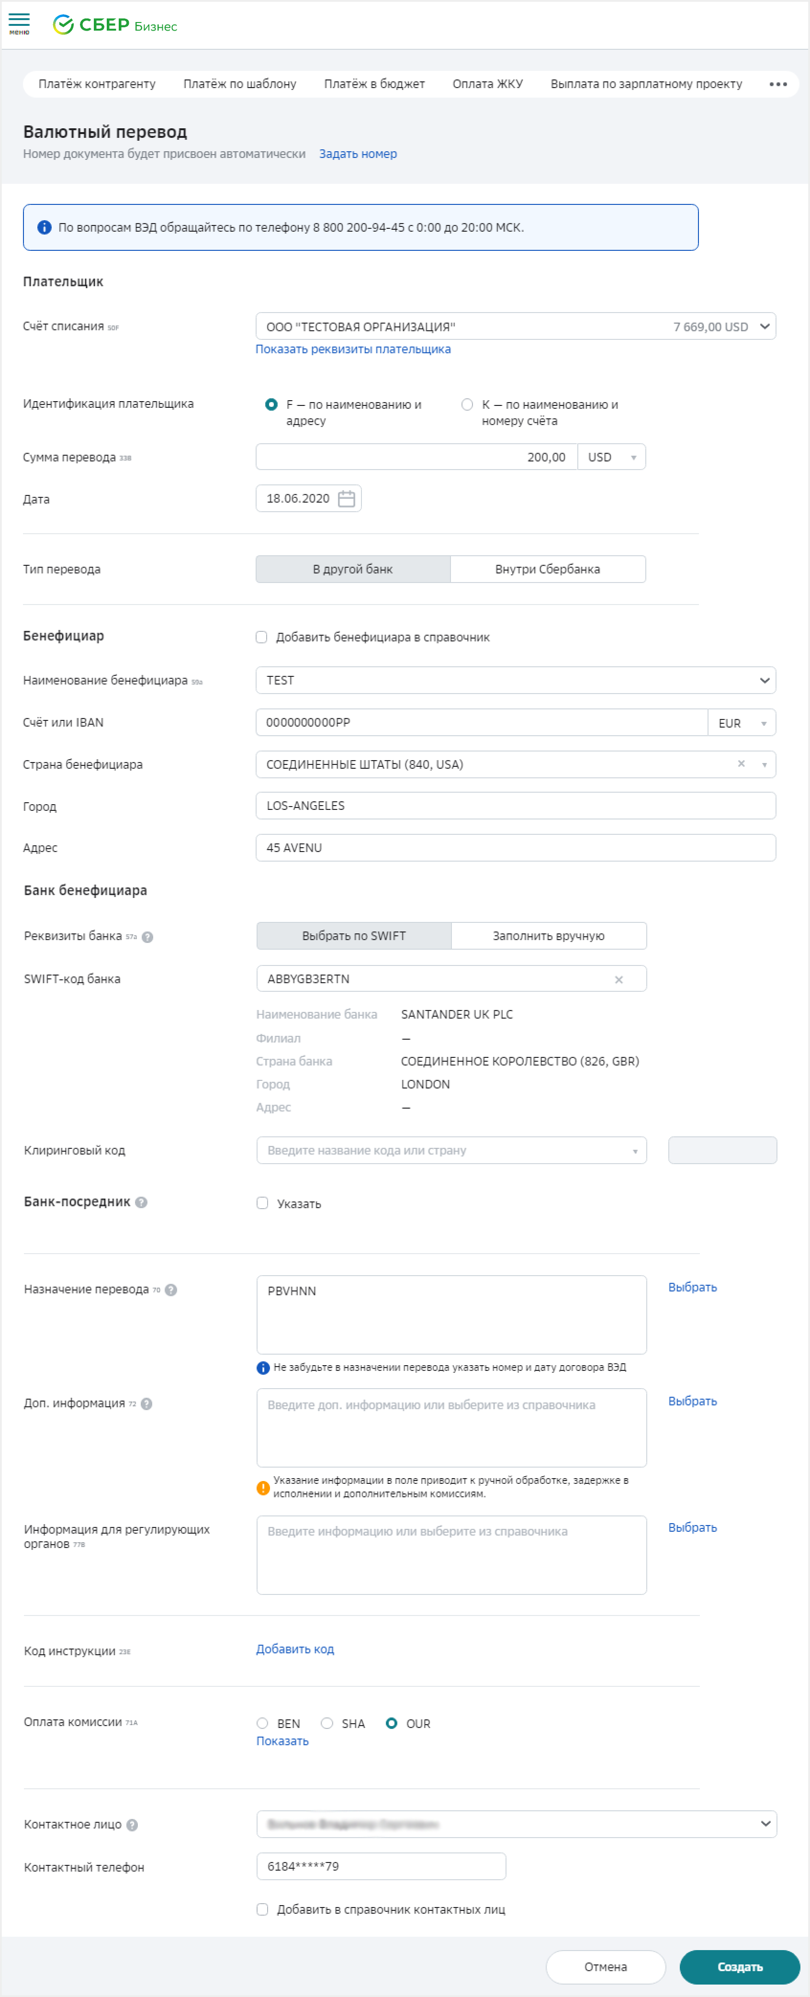810x1997 pixels.
Task: Enable intermediary bank Указать checkbox
Action: [263, 1203]
